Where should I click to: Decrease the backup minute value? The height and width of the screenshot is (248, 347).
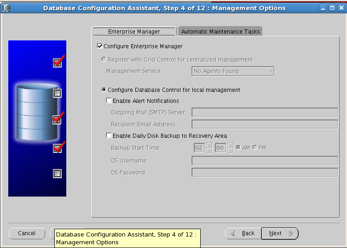pyautogui.click(x=231, y=150)
